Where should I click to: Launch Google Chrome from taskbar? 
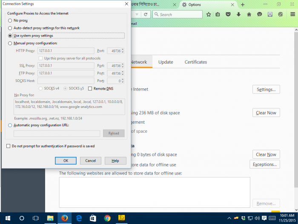coord(107,218)
